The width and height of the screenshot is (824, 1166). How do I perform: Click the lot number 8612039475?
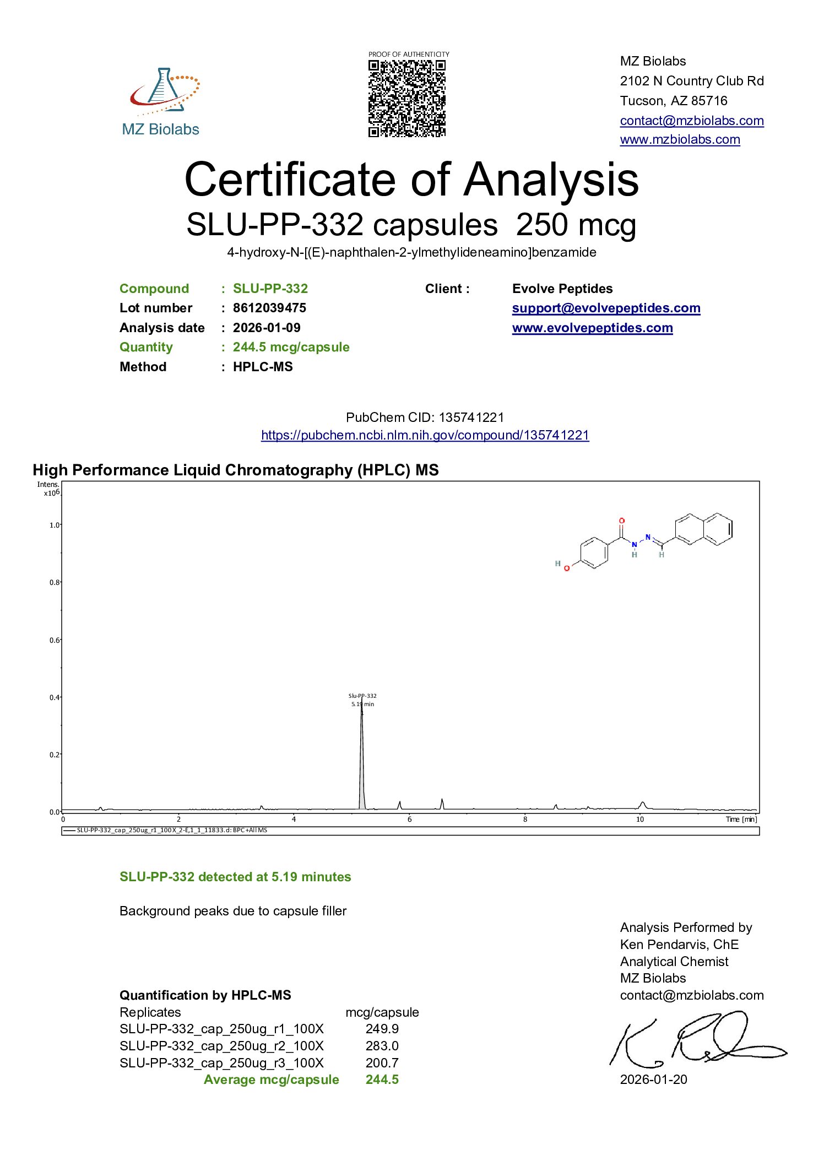[x=269, y=308]
